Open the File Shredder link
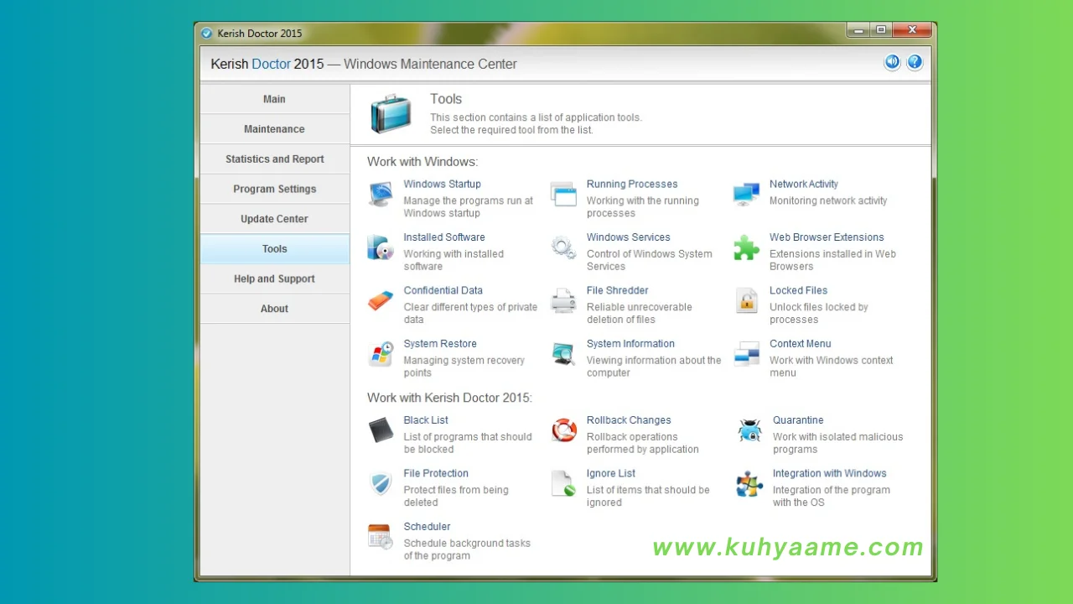 tap(618, 291)
